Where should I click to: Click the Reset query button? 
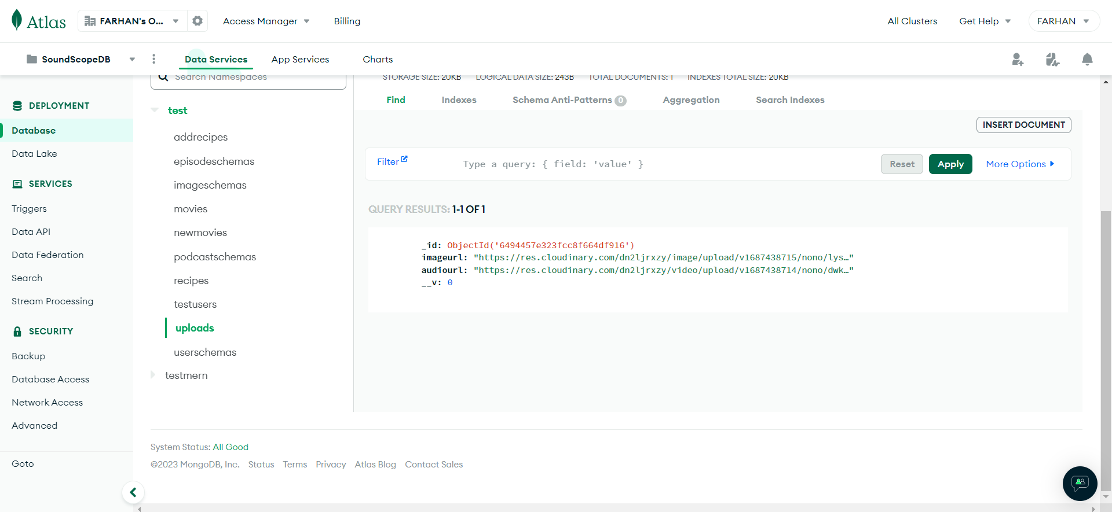[x=902, y=164]
